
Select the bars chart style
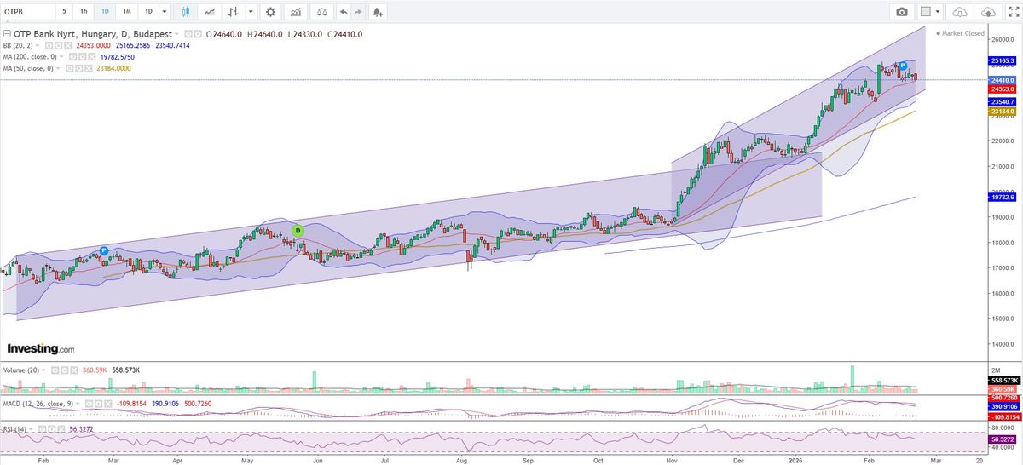pyautogui.click(x=233, y=12)
